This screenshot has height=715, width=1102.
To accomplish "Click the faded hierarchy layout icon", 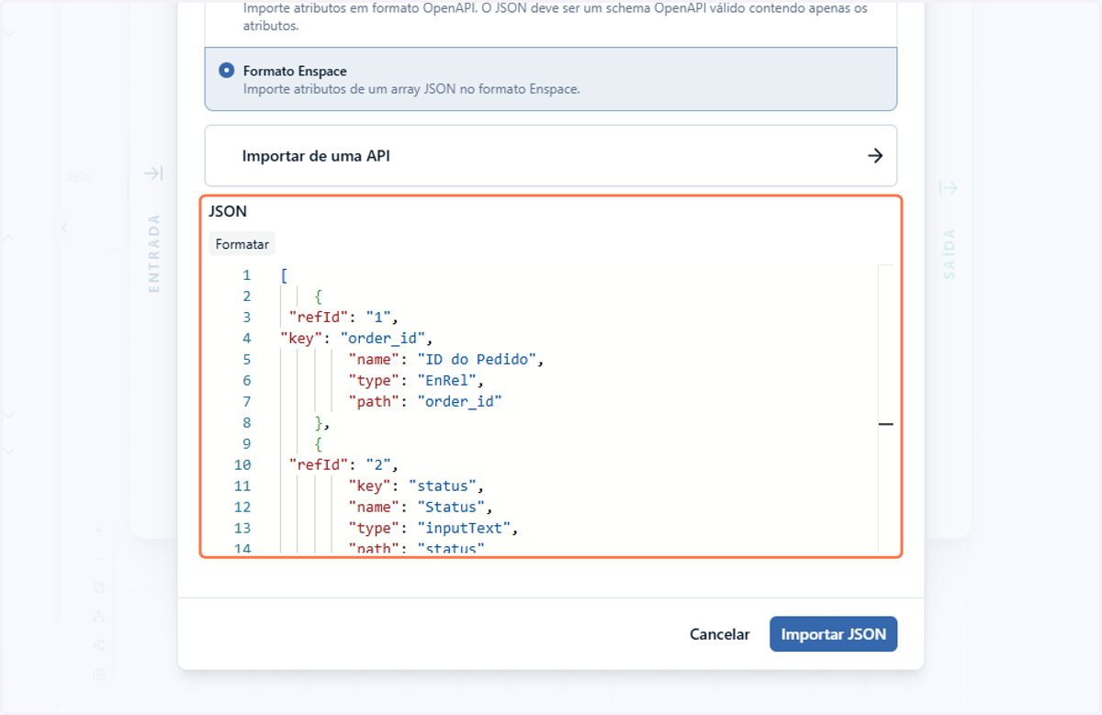I will click(x=99, y=617).
